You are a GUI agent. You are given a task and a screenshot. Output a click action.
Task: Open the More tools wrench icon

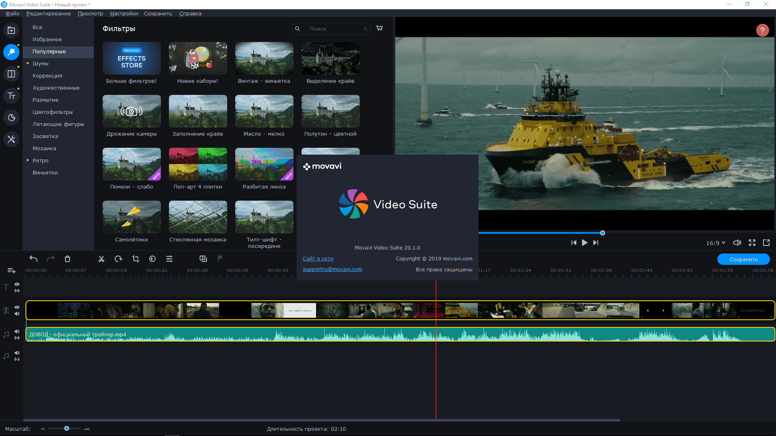(x=11, y=139)
